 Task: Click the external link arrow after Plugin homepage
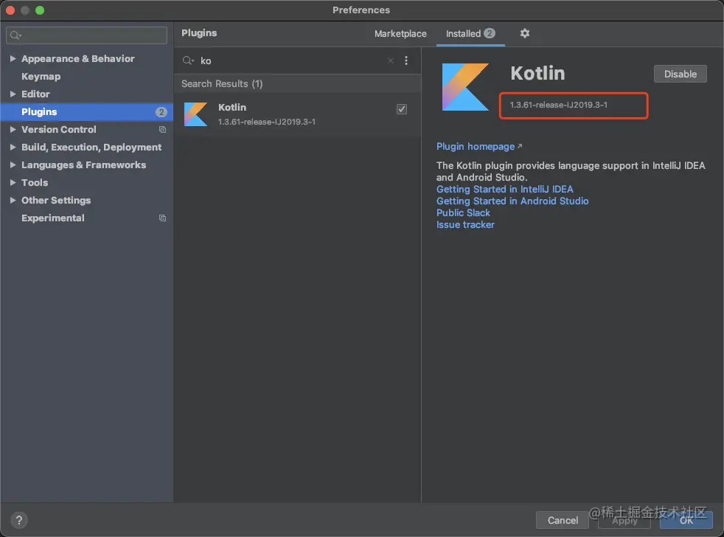coord(520,146)
